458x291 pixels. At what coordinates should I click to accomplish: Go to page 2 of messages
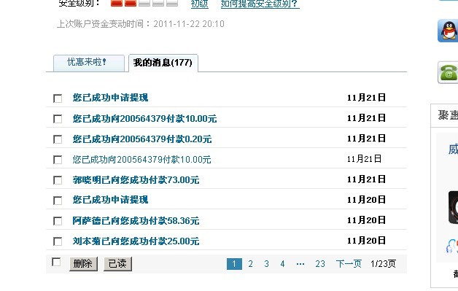pyautogui.click(x=250, y=264)
